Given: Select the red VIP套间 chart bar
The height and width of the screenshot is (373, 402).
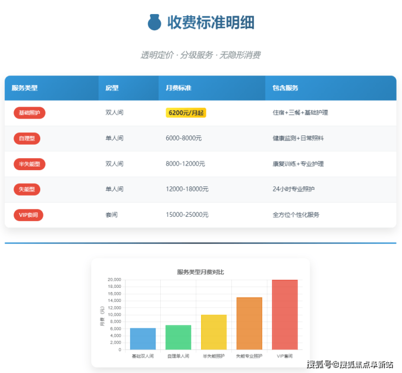Looking at the screenshot, I should [285, 314].
